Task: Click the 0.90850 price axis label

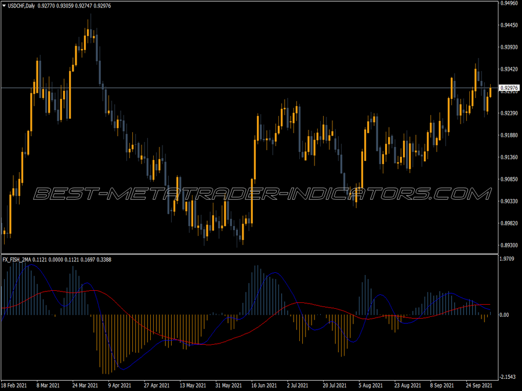Action: tap(509, 179)
